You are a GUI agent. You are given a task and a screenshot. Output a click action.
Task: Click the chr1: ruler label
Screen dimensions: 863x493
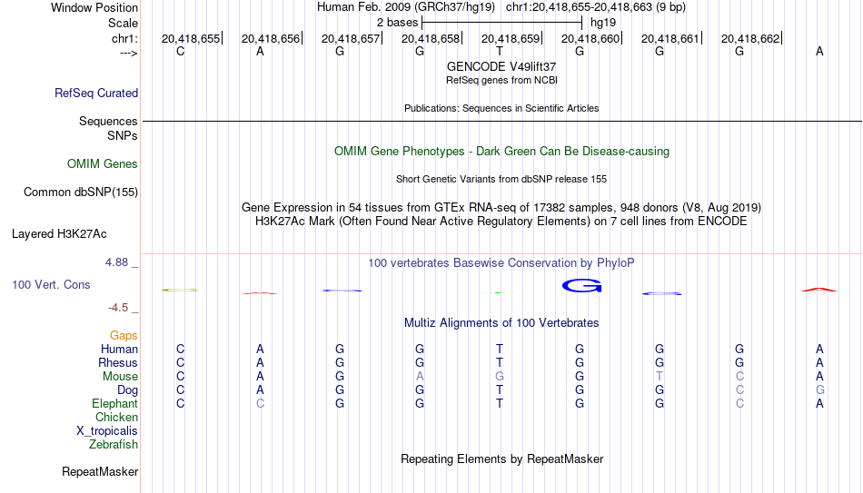click(x=125, y=38)
